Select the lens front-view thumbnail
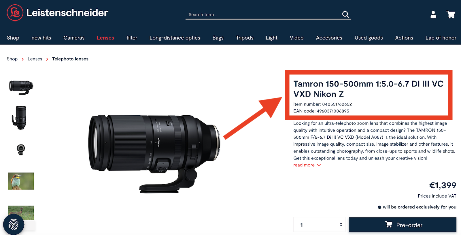The image size is (461, 235). pyautogui.click(x=21, y=149)
